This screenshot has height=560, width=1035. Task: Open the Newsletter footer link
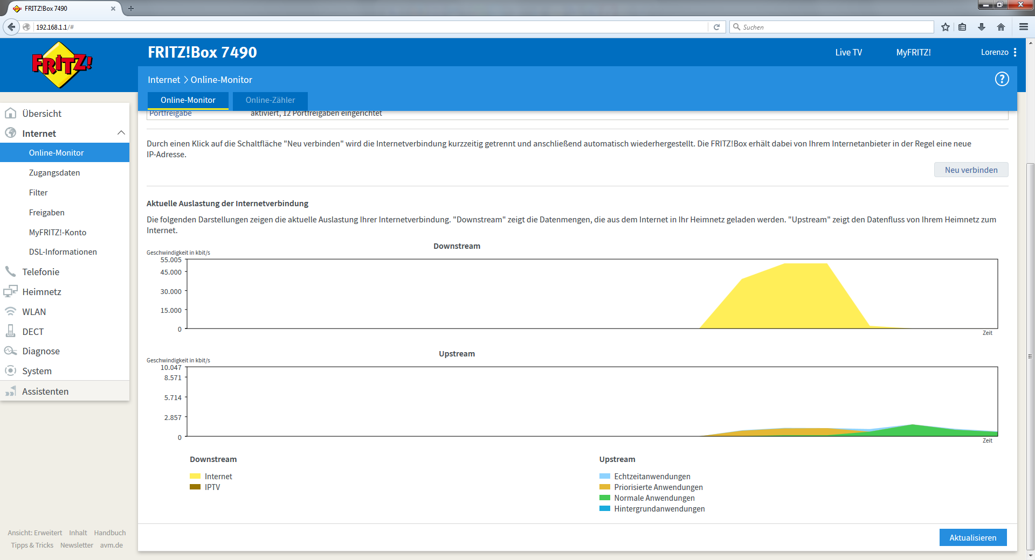tap(77, 545)
